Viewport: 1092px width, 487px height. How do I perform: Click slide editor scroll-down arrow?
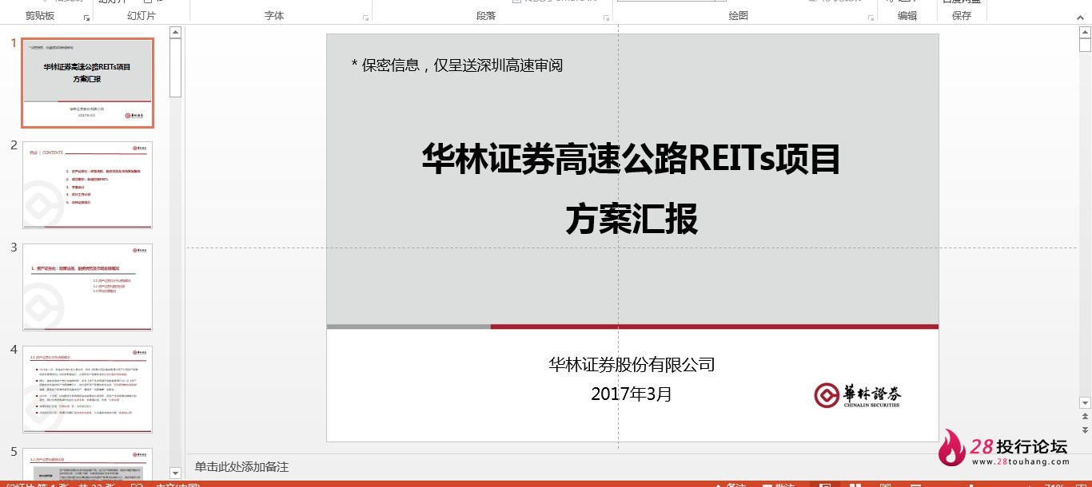tap(1085, 403)
